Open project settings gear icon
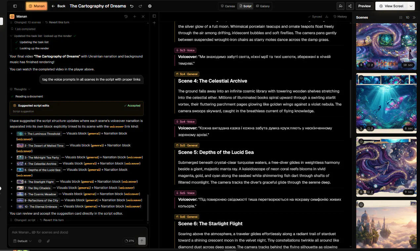The width and height of the screenshot is (420, 251). 150,6
